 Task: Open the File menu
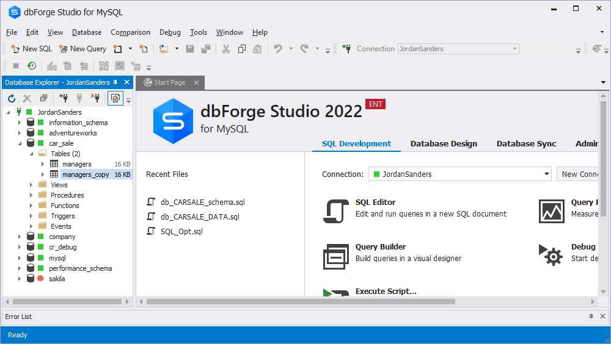pos(12,32)
